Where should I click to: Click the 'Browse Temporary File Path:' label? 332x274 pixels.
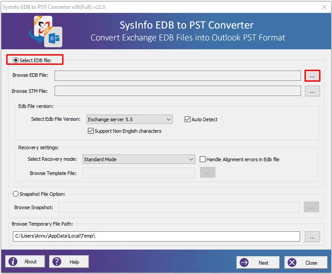42,224
